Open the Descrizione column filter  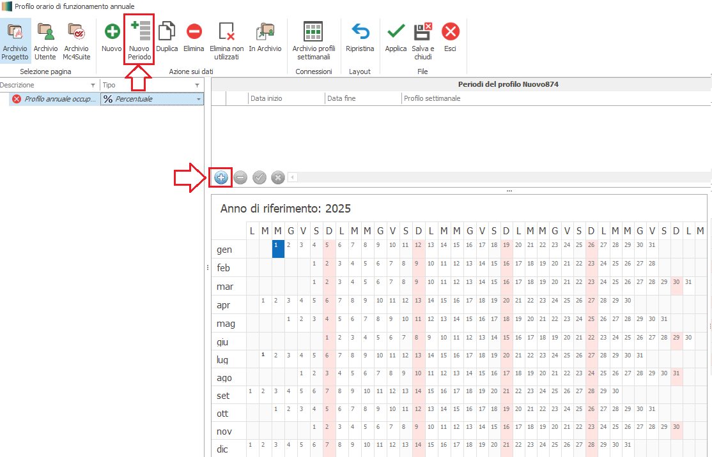94,86
